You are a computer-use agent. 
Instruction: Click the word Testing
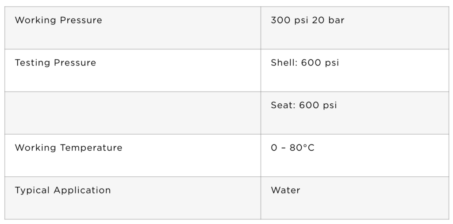32,63
